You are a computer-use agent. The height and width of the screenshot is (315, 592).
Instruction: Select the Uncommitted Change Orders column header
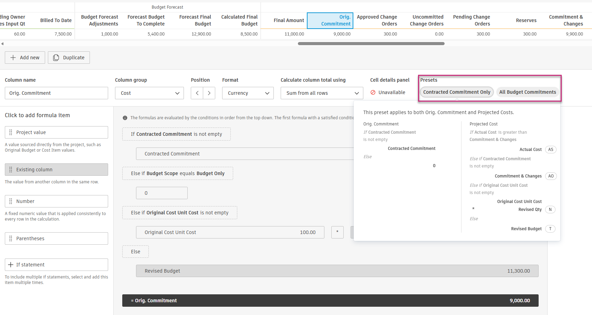[x=423, y=20]
